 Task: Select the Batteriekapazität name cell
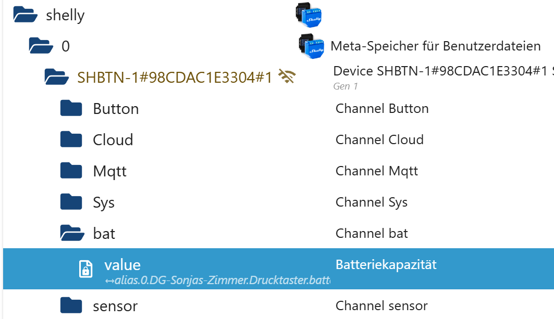pos(386,264)
